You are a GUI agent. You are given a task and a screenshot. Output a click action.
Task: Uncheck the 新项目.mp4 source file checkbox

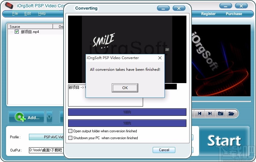coord(17,31)
